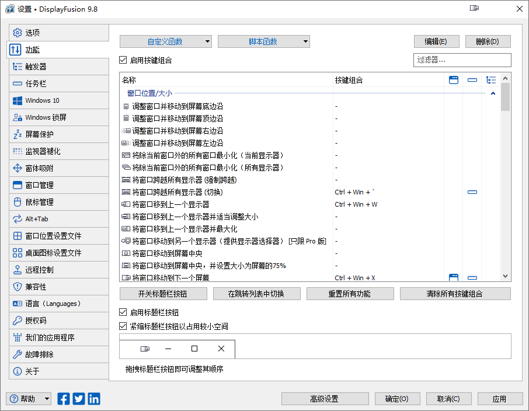This screenshot has width=529, height=411.
Task: Click the 编辑(E) button
Action: point(437,41)
